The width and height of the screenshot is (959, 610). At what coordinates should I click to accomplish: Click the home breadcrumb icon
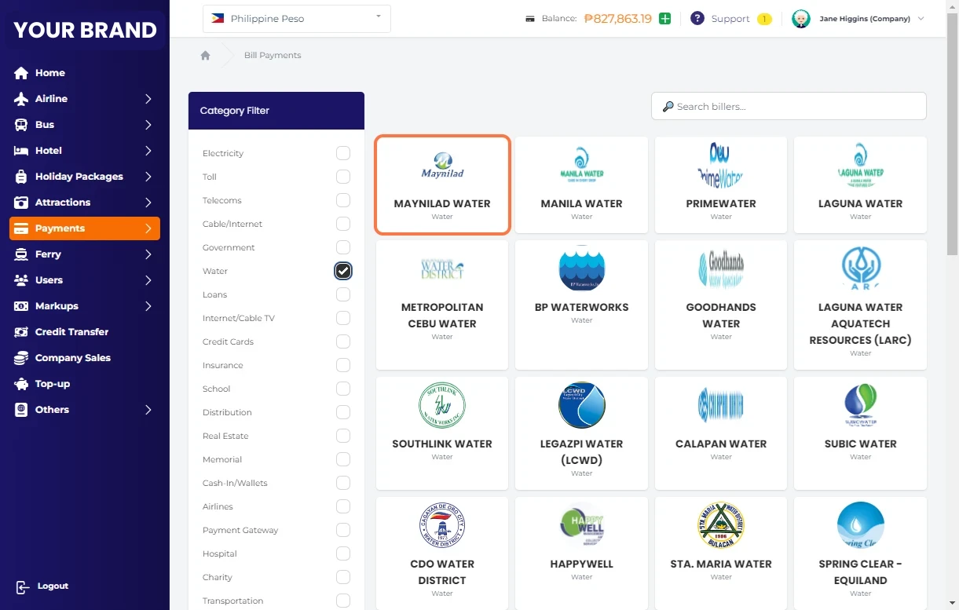tap(205, 56)
